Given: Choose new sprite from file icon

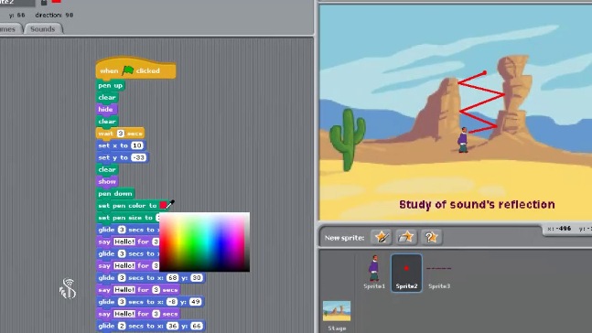Looking at the screenshot, I should pos(406,237).
